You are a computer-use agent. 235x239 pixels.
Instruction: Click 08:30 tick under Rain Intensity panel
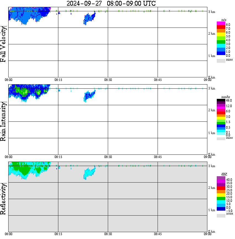[x=108, y=157]
